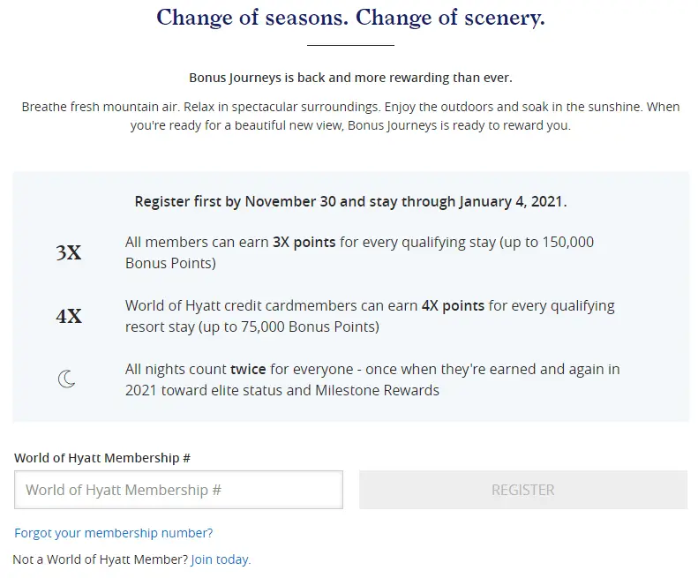Click the Change of seasons heading
The width and height of the screenshot is (698, 578).
pos(350,18)
